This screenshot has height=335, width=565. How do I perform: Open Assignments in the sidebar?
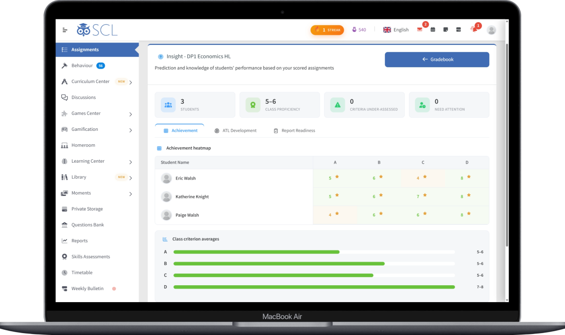[97, 50]
